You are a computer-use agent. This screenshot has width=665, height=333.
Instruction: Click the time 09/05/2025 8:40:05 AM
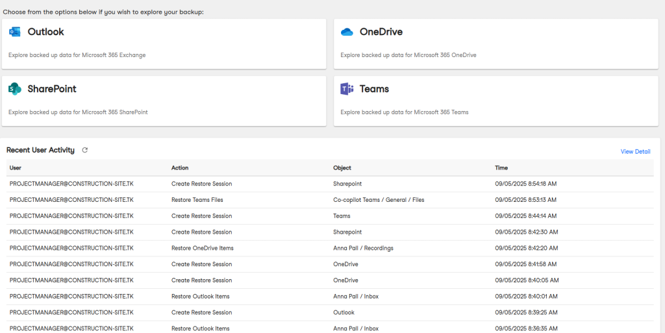(x=527, y=280)
